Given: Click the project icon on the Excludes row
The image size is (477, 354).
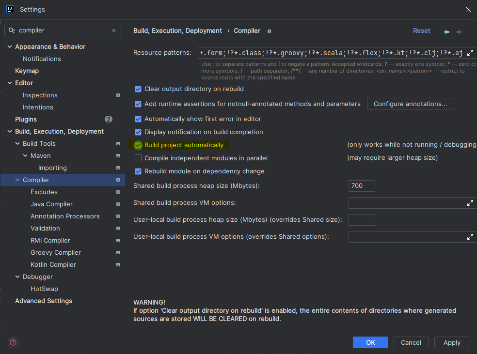Looking at the screenshot, I should pos(118,192).
